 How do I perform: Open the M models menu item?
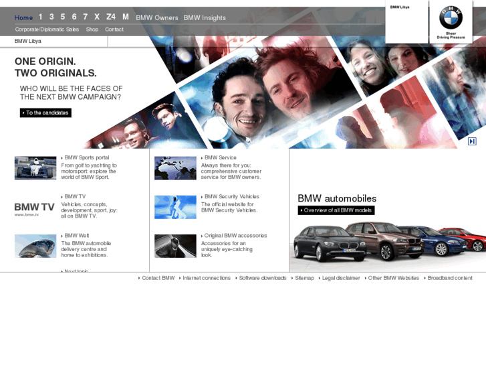click(126, 17)
